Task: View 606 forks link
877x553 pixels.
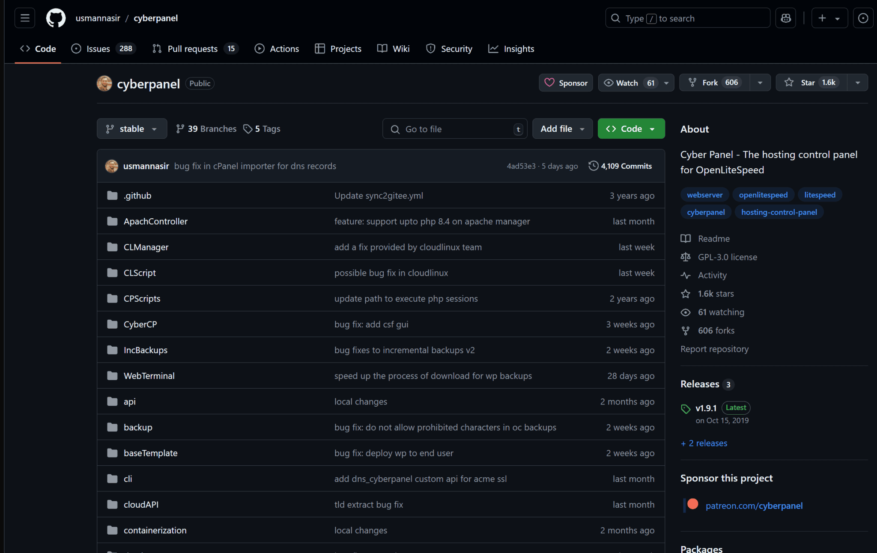Action: pyautogui.click(x=708, y=330)
